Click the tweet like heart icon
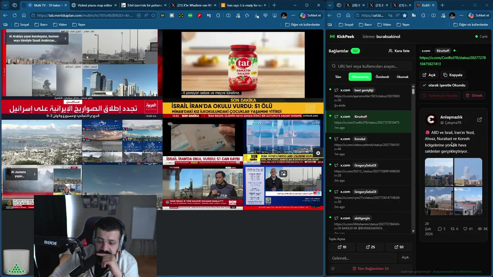 click(465, 229)
